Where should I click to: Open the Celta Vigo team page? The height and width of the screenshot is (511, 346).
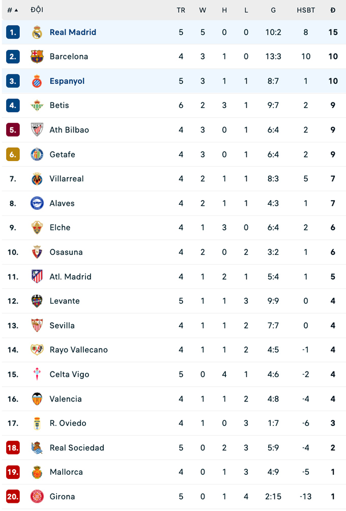pyautogui.click(x=69, y=374)
